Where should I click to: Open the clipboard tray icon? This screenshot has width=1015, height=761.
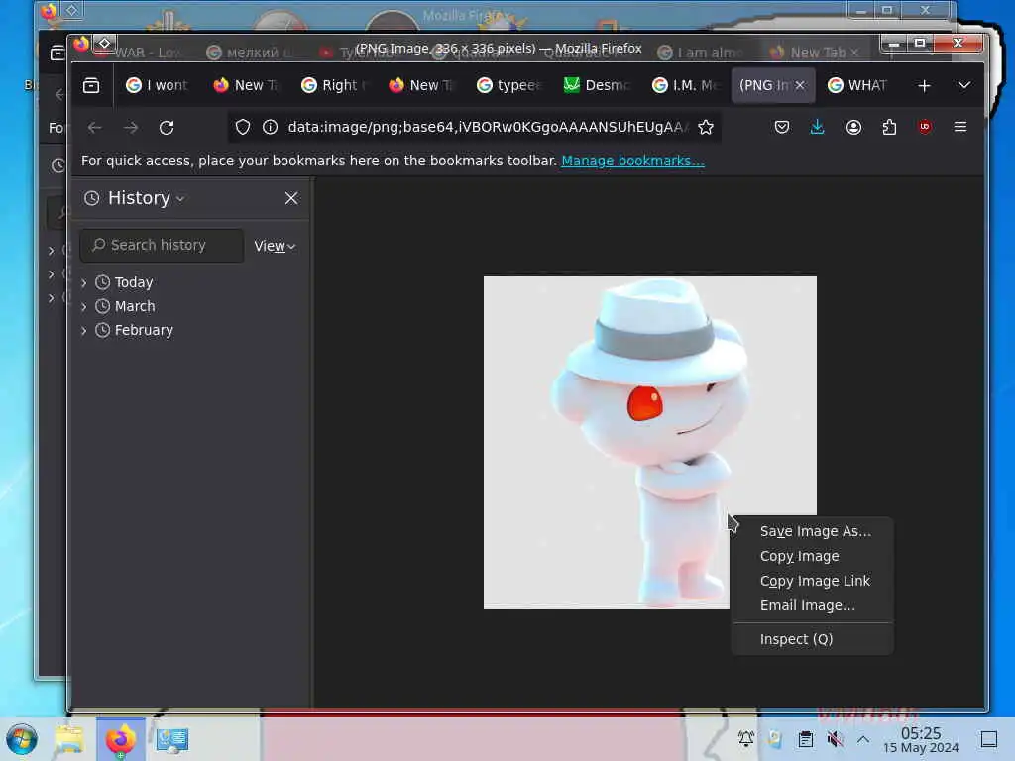[805, 739]
